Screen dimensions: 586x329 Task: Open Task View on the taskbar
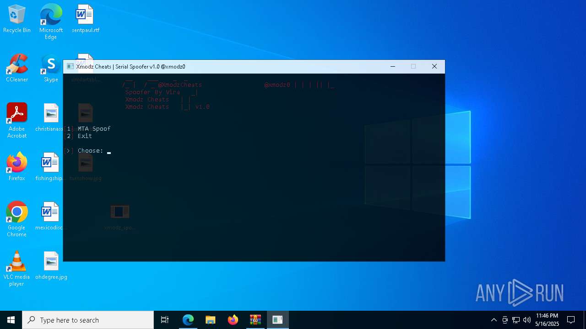pos(165,320)
